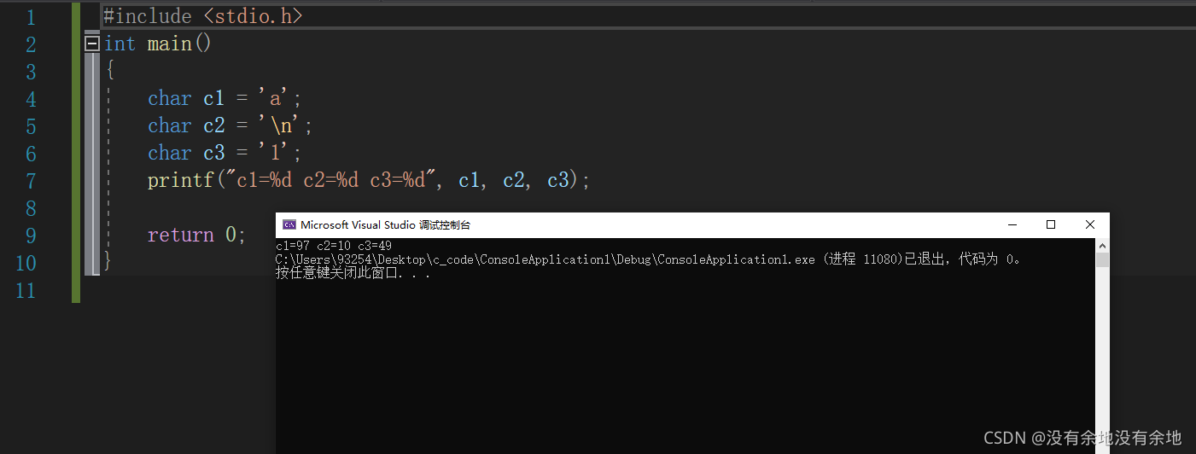Click the console icon in debug window title
Image resolution: width=1196 pixels, height=454 pixels.
289,225
